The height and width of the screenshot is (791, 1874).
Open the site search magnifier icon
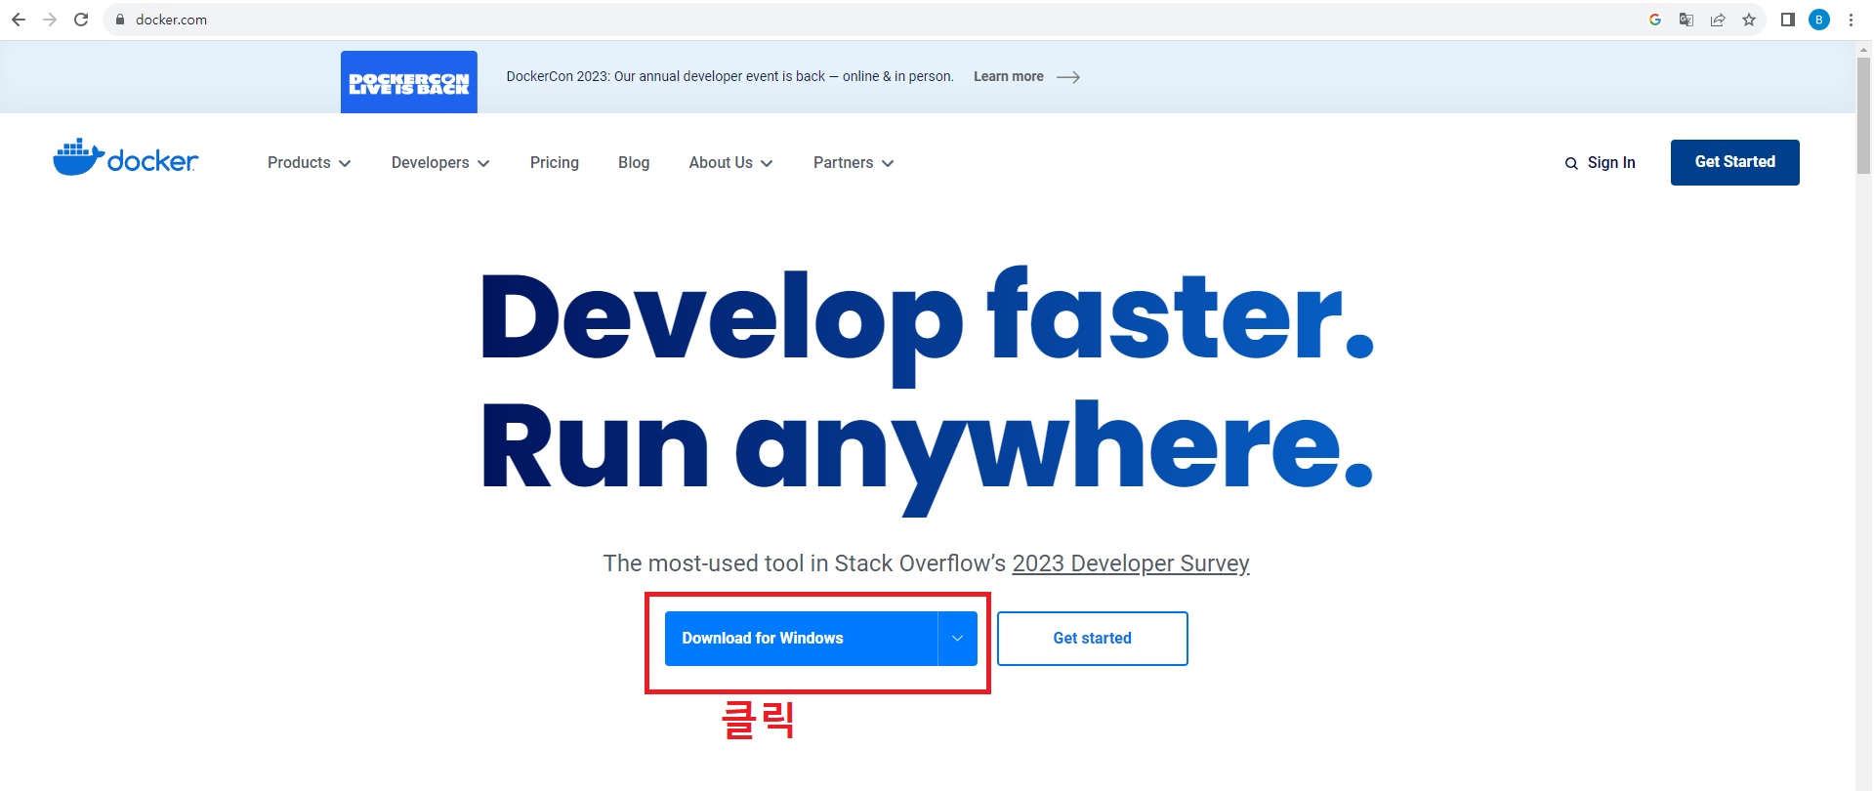point(1571,163)
